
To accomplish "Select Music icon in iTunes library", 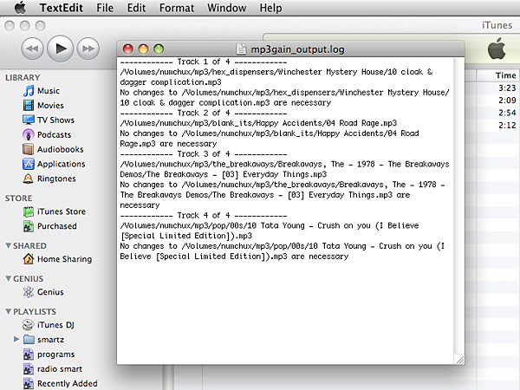I will pos(29,90).
